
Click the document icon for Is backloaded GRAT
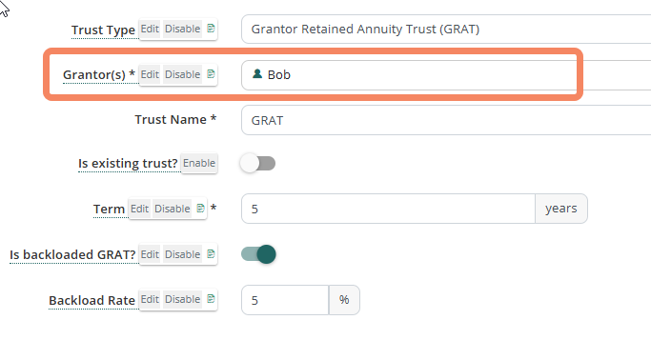(211, 254)
